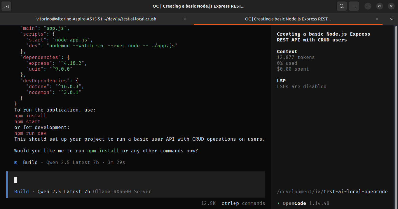
Task: Click the ctrl+p commands hint
Action: [243, 203]
